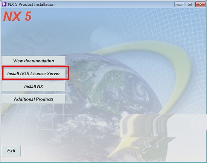207x163 pixels.
Task: Open View documentation
Action: click(33, 61)
